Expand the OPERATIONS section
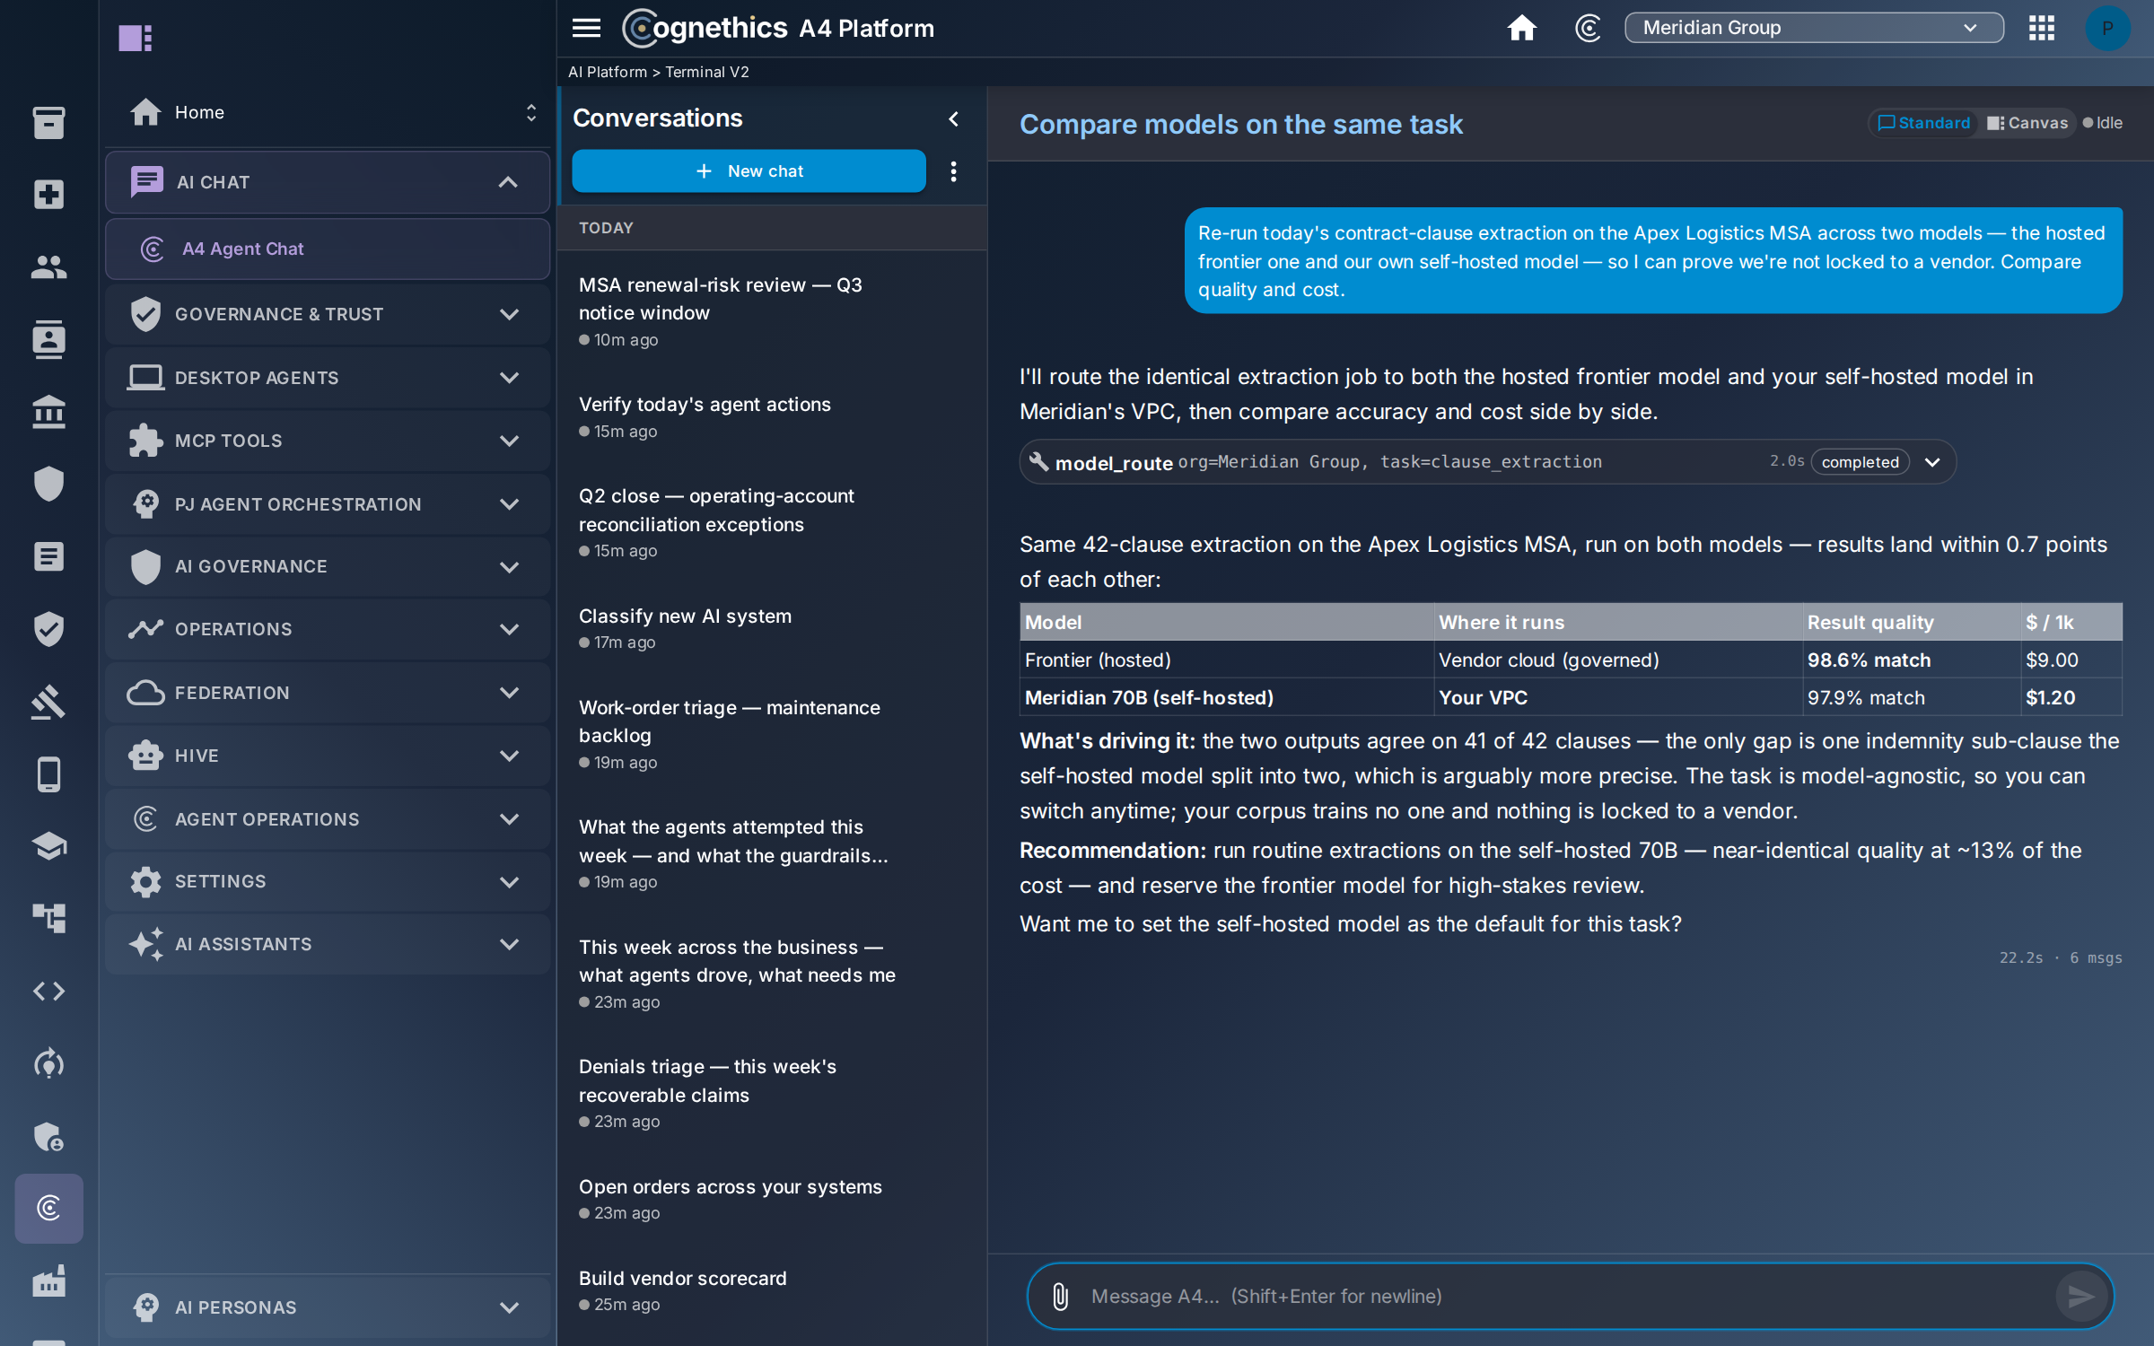 328,629
